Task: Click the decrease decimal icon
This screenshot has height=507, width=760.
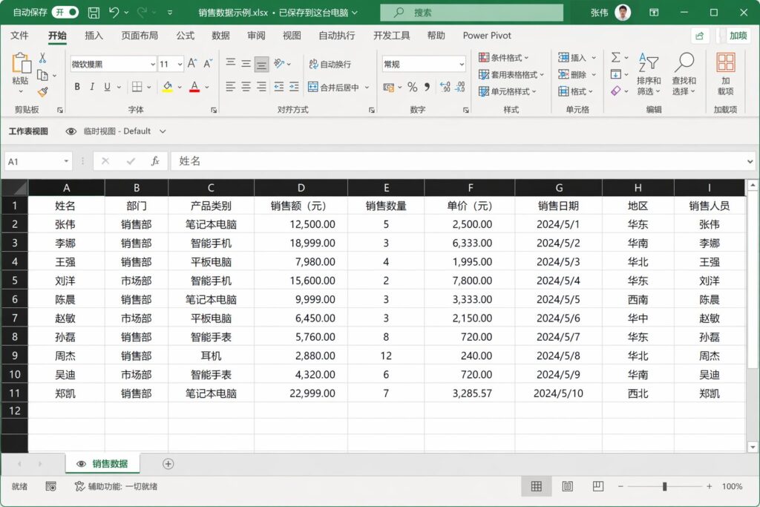Action: coord(460,87)
